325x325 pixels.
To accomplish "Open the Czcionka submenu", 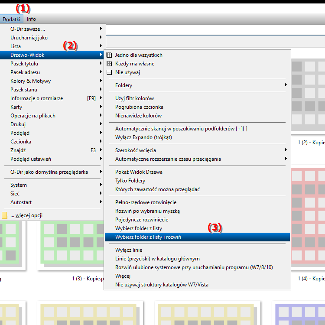I will pyautogui.click(x=52, y=142).
